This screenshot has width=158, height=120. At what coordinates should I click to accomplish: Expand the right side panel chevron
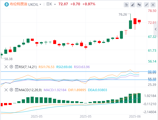click(156, 29)
